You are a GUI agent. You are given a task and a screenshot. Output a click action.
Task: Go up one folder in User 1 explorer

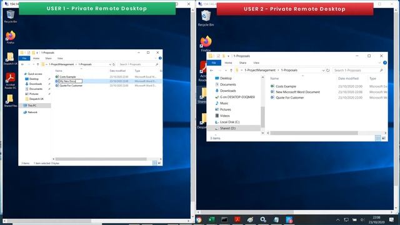37,64
